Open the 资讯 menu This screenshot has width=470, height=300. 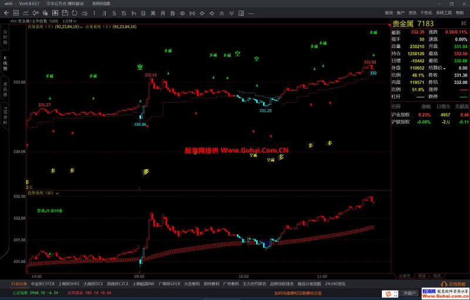[x=412, y=13]
